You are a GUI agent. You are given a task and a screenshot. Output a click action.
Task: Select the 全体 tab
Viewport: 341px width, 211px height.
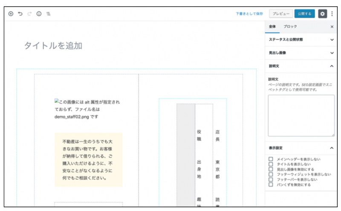click(272, 27)
